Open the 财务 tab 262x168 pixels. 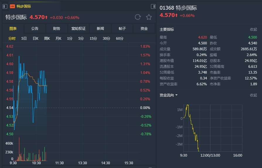click(57, 29)
